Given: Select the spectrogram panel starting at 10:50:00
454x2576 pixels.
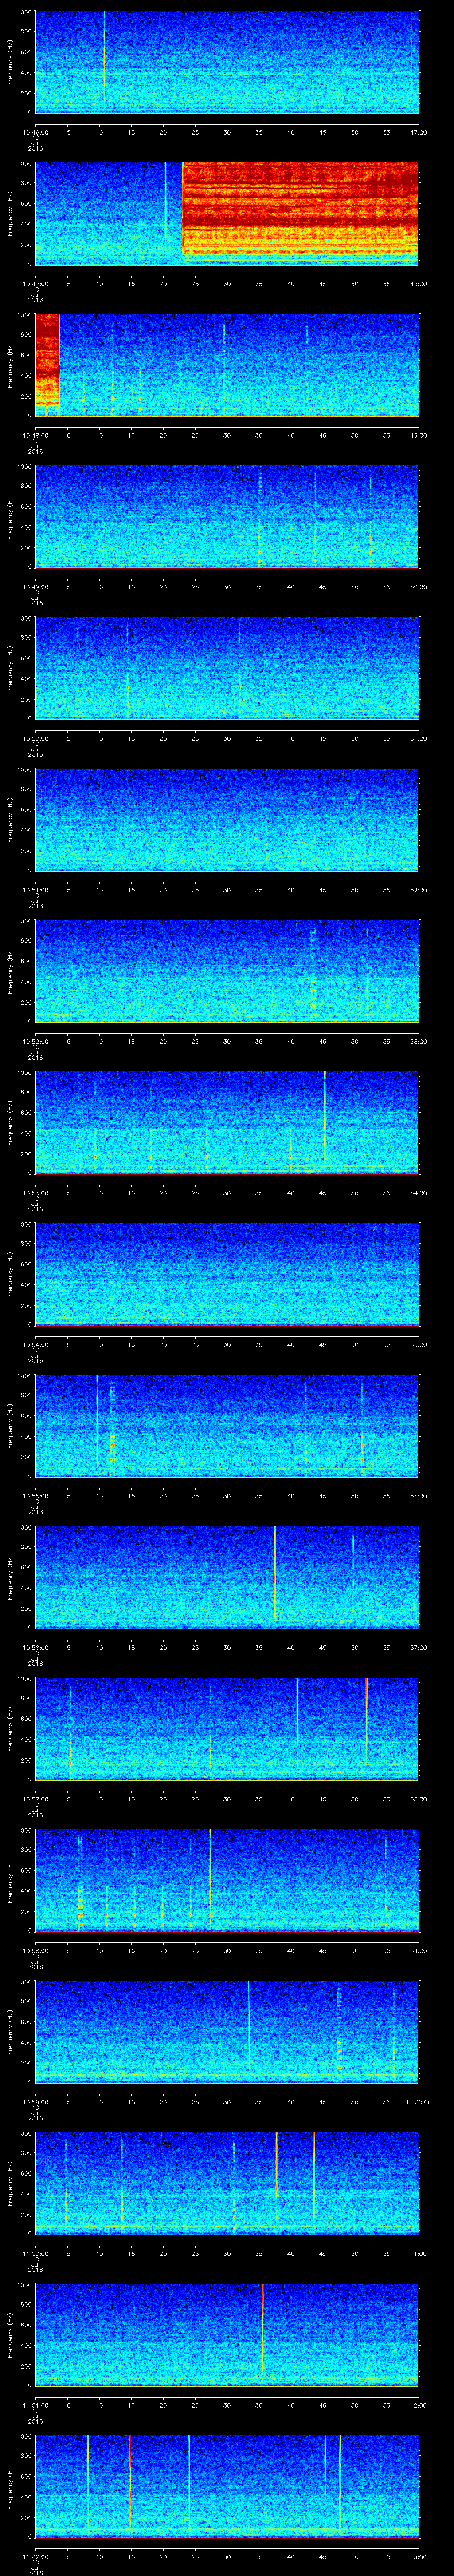Looking at the screenshot, I should [x=227, y=668].
